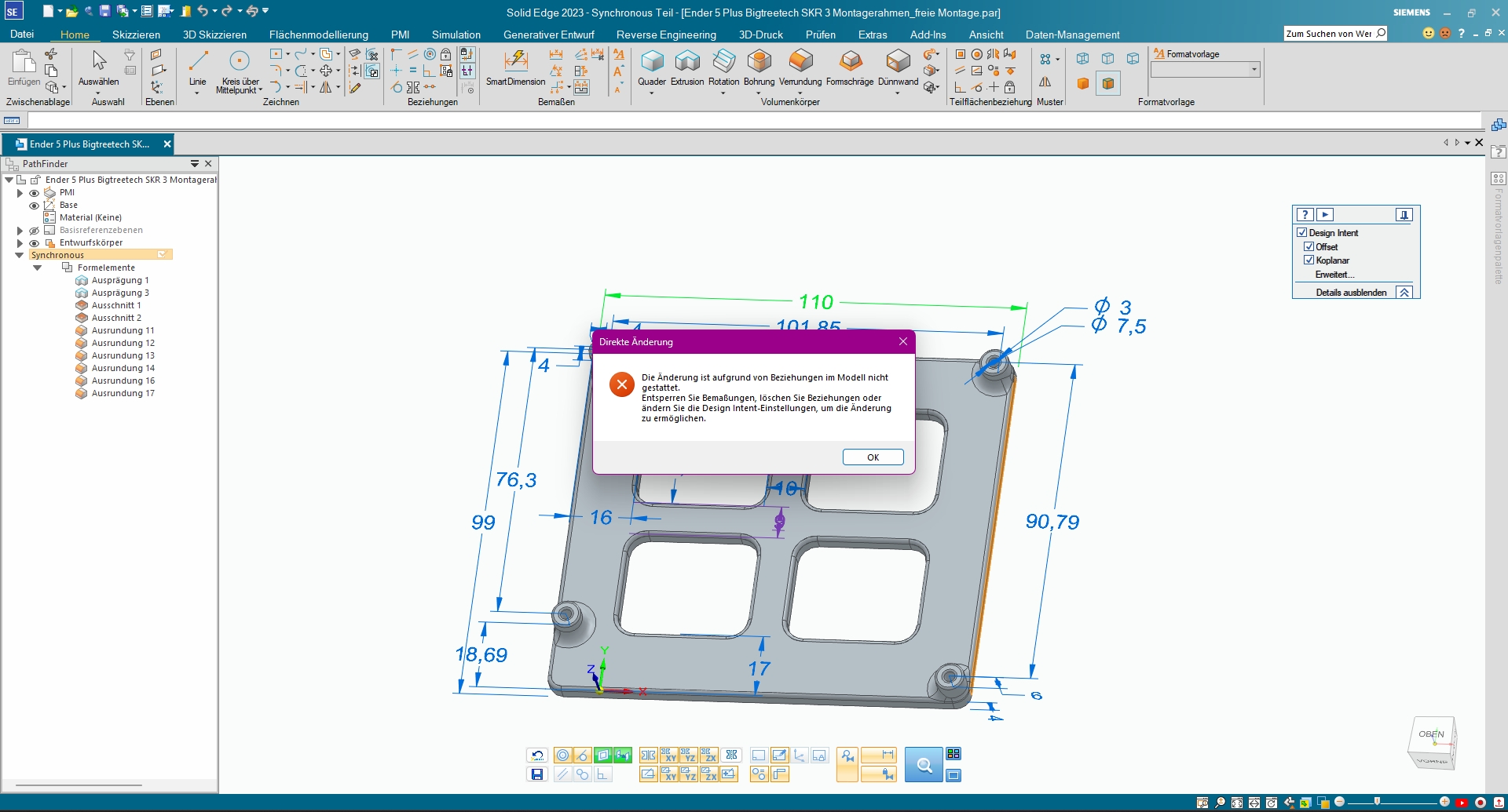Collapse the Formelemente group
The height and width of the screenshot is (812, 1508).
[x=37, y=268]
